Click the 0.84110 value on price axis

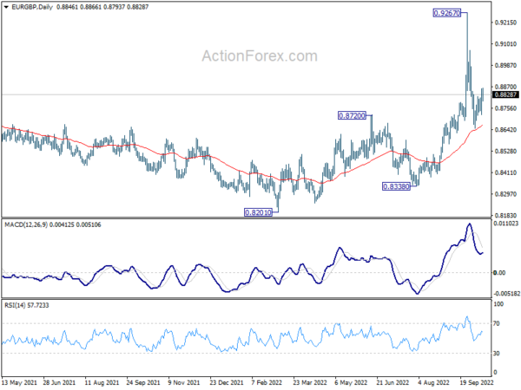[x=502, y=172]
